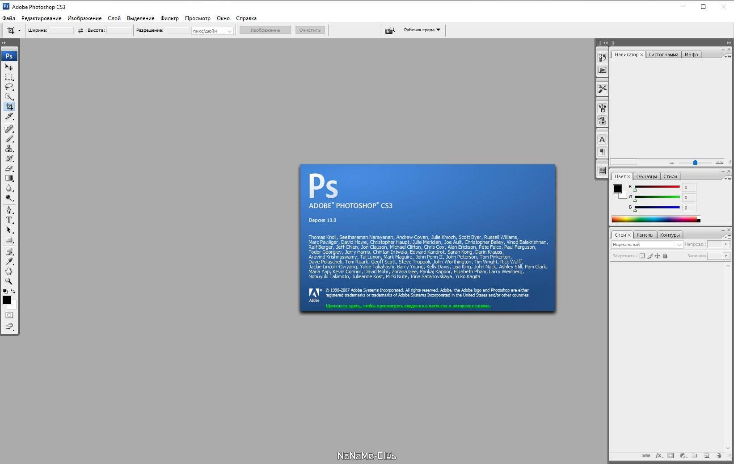
Task: Select the Gradient tool
Action: pos(9,178)
